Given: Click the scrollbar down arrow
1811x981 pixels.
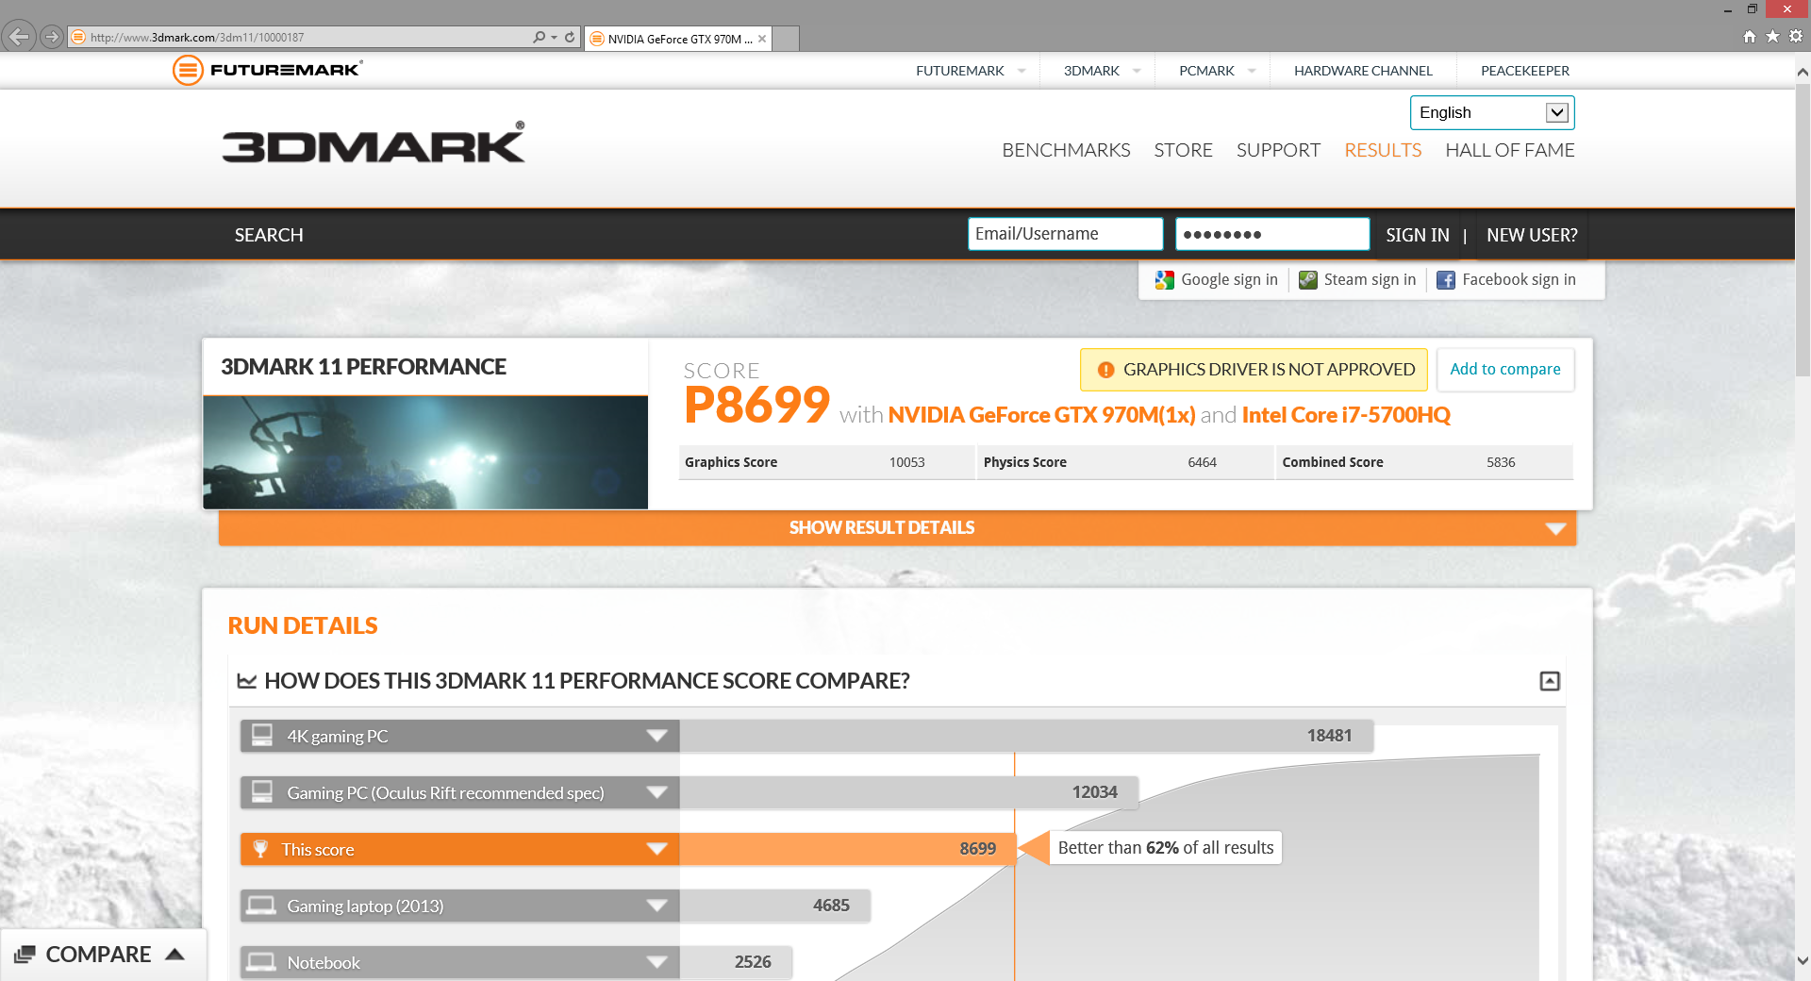Looking at the screenshot, I should (1803, 961).
